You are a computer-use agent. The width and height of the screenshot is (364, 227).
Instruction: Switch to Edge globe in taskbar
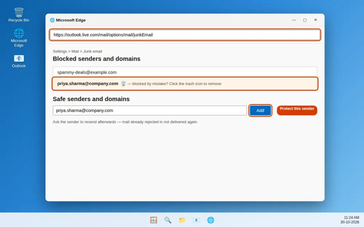210,220
